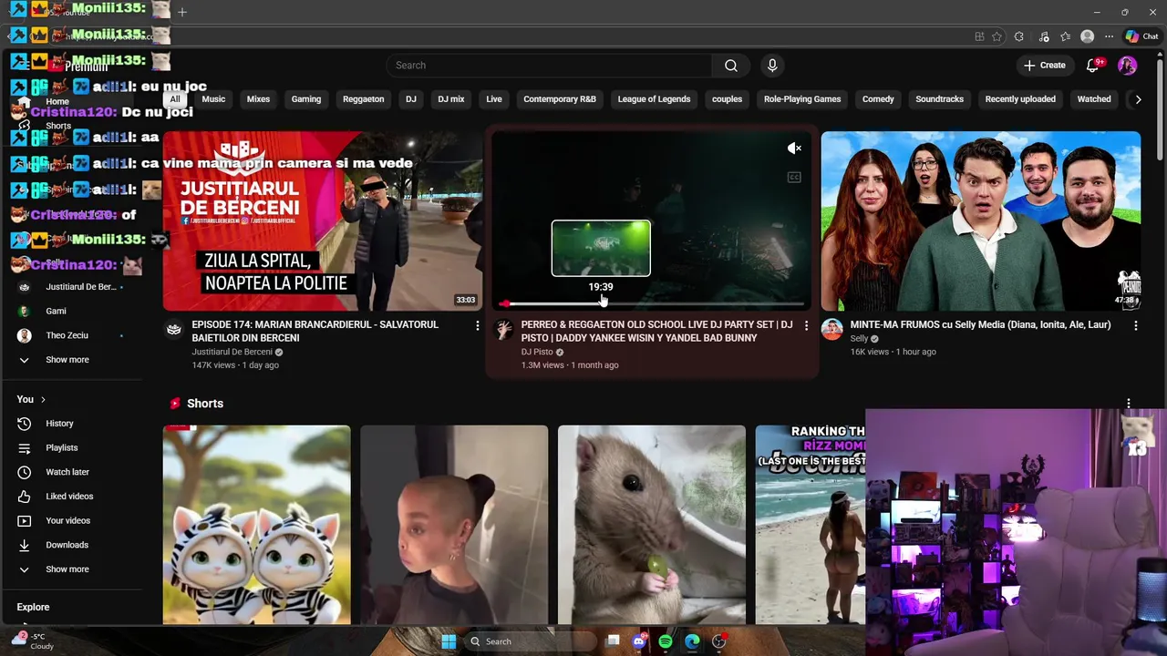Select Role-Playing Games filter chip
Image resolution: width=1167 pixels, height=656 pixels.
click(x=802, y=99)
